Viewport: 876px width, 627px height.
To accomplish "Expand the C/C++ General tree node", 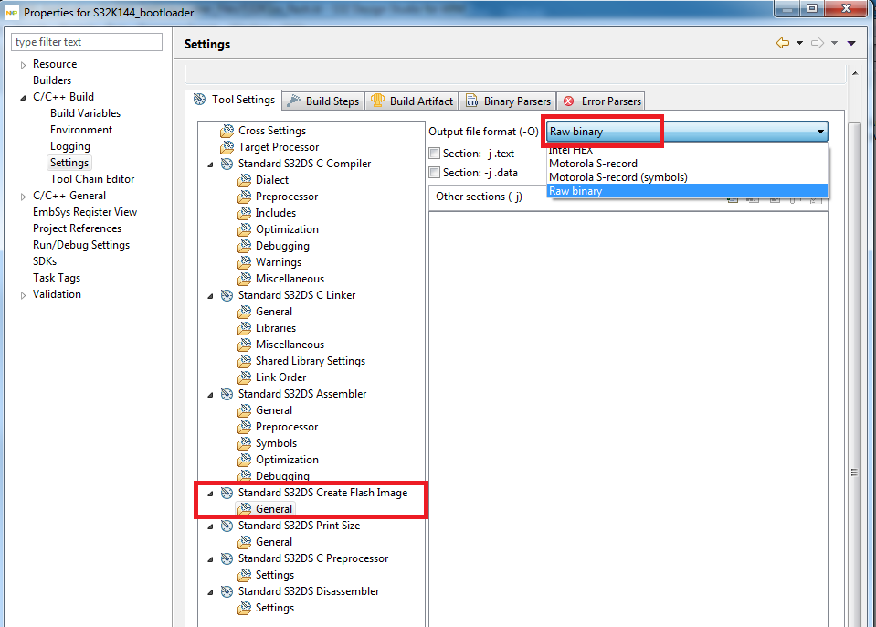I will tap(23, 197).
